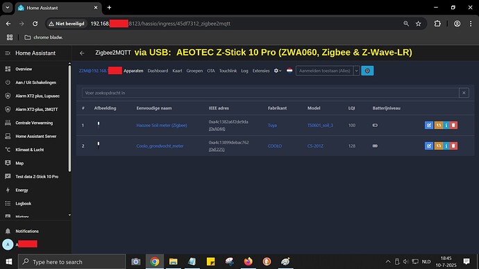The height and width of the screenshot is (269, 479).
Task: Show the Log tab
Action: 244,71
